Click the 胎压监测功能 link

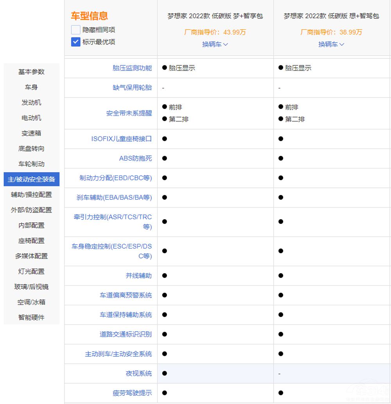point(132,68)
